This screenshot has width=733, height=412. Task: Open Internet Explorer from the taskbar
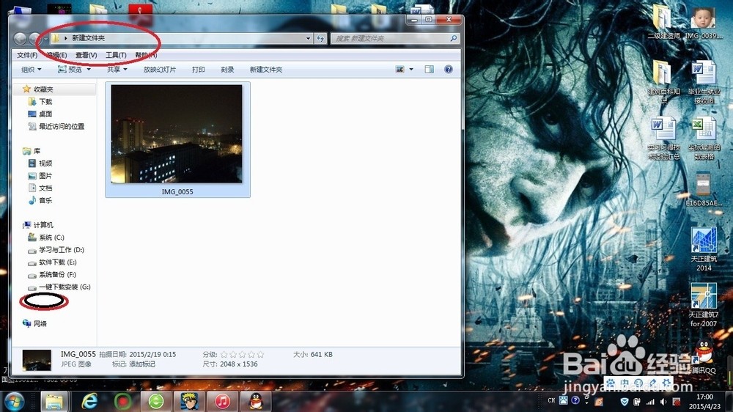coord(89,401)
